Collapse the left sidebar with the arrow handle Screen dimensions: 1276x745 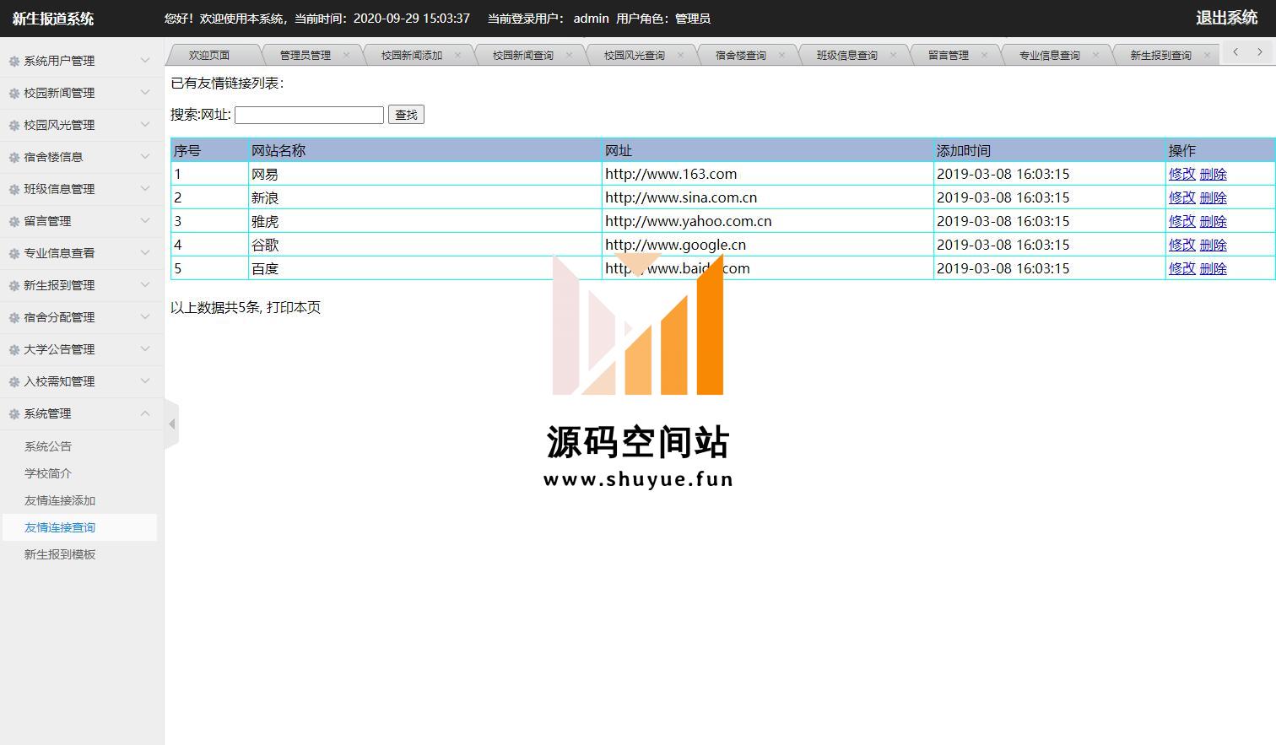[171, 424]
